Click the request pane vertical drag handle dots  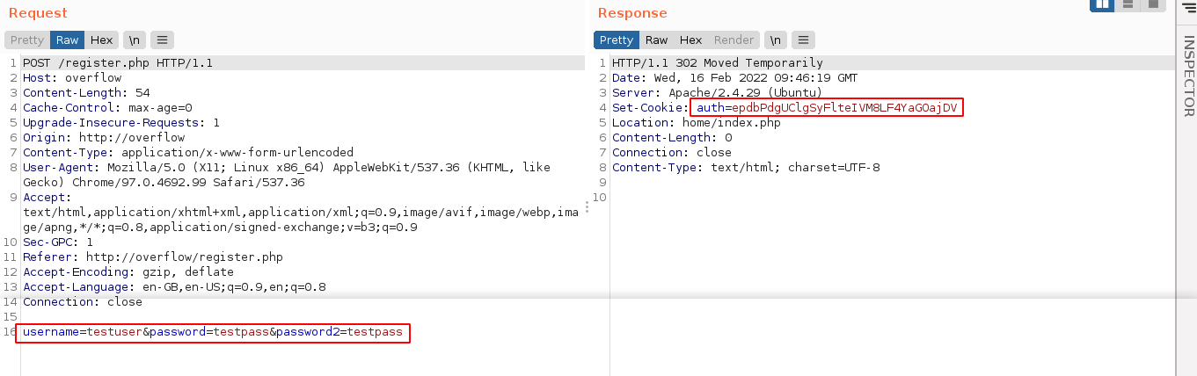[587, 206]
